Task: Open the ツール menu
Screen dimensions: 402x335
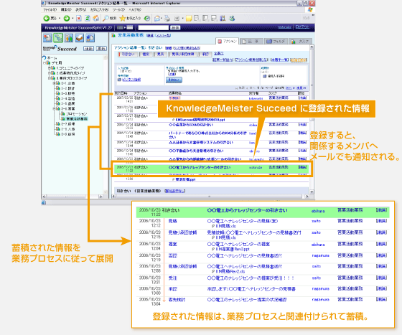Action: [118, 10]
